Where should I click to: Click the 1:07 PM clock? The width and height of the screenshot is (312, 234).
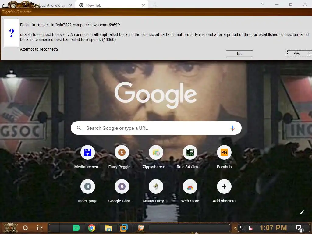click(273, 228)
